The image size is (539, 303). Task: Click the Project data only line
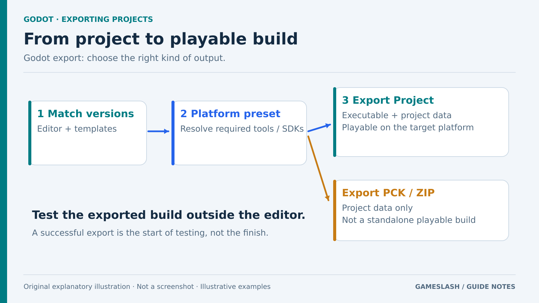tap(377, 208)
